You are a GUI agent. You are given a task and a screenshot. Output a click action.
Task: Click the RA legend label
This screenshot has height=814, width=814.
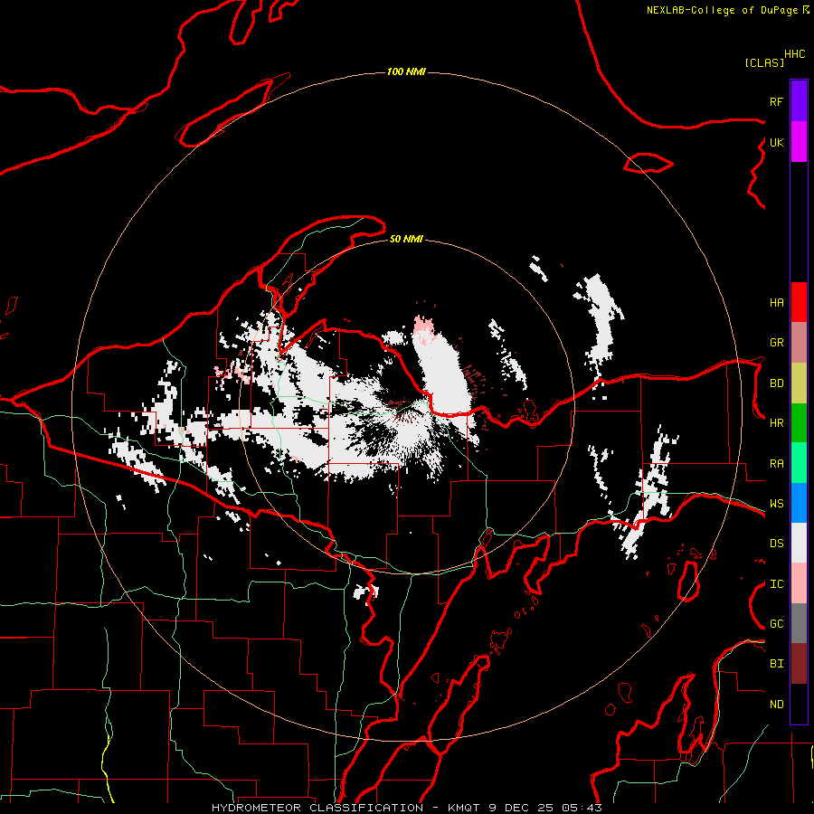[776, 464]
